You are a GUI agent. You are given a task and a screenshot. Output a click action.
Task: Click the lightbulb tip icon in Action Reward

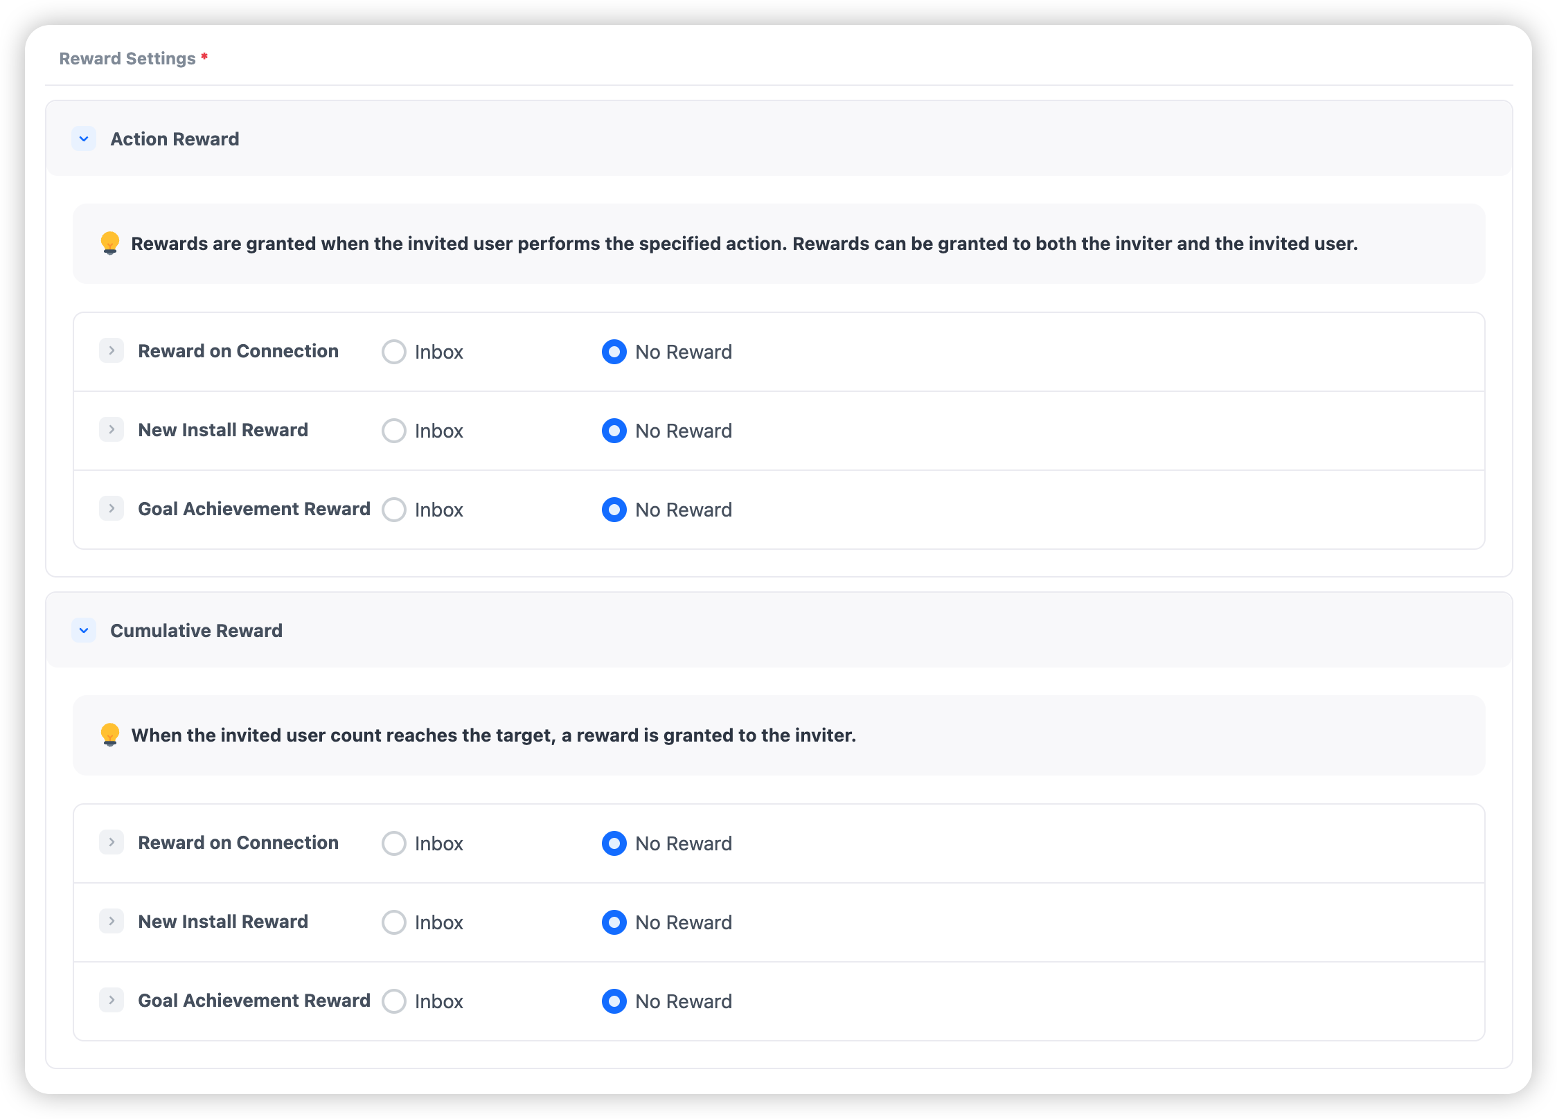point(110,243)
